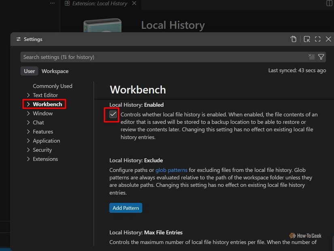Viewport: 334px width, 251px height.
Task: Select Commonly Used in settings tree
Action: click(x=52, y=86)
